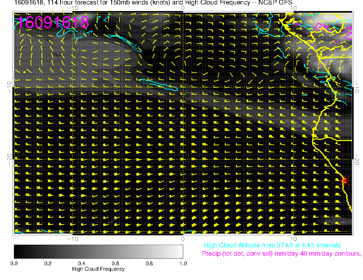Click the magenta Precip legend text
363x280 pixels.
click(x=281, y=254)
